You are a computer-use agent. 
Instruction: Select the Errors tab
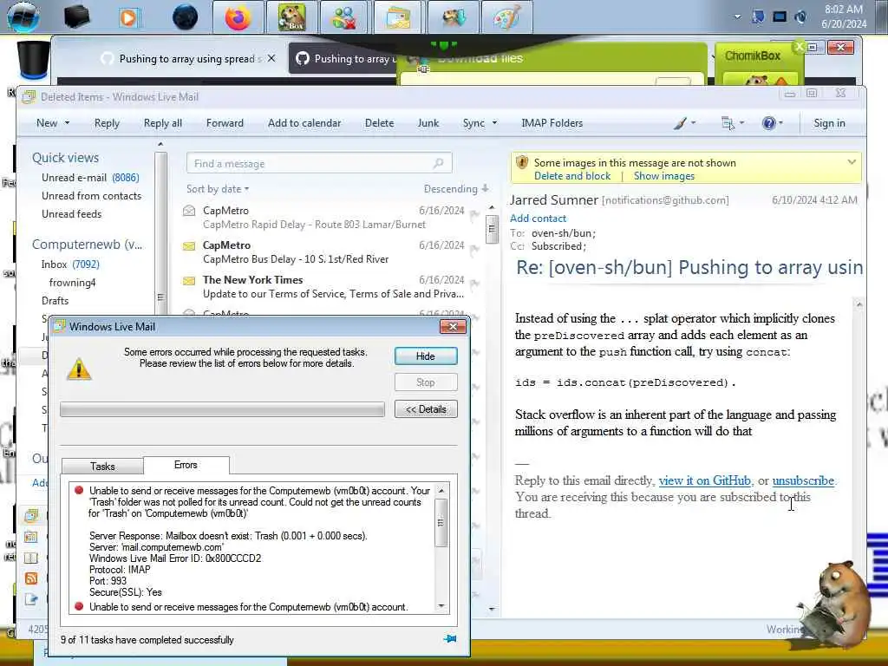pyautogui.click(x=186, y=465)
